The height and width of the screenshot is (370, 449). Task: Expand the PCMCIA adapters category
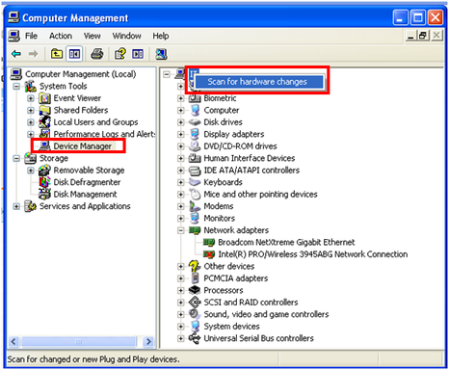181,278
